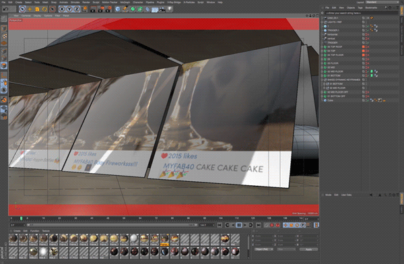Select the Move tool cross icon
The image size is (404, 264).
click(x=30, y=9)
